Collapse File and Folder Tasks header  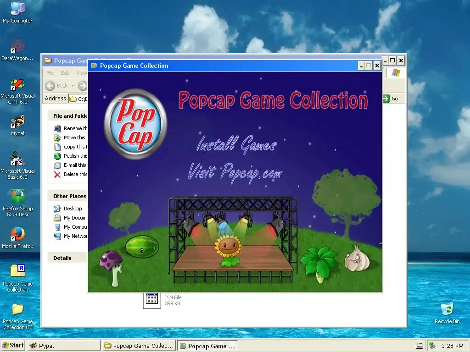click(68, 116)
